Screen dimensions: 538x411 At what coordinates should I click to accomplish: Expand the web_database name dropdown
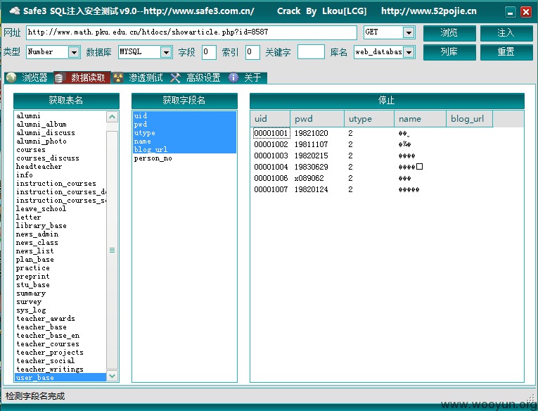409,52
